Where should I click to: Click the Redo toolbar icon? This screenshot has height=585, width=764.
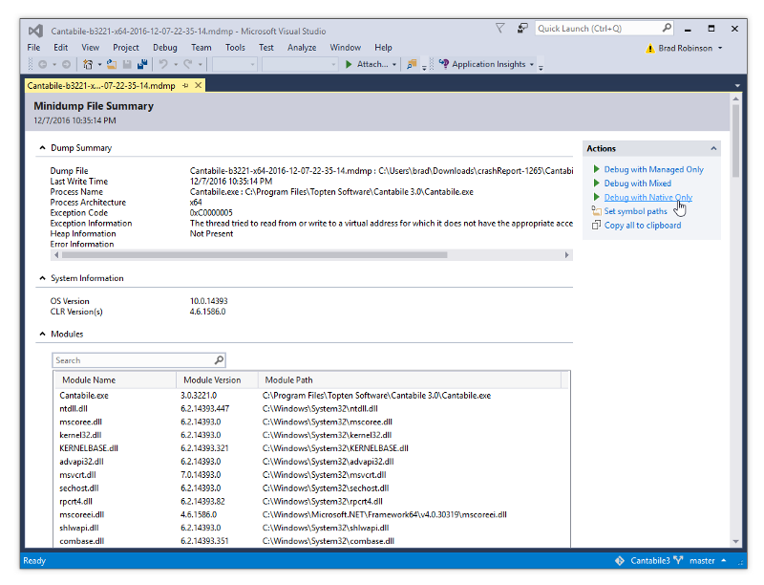pyautogui.click(x=187, y=64)
